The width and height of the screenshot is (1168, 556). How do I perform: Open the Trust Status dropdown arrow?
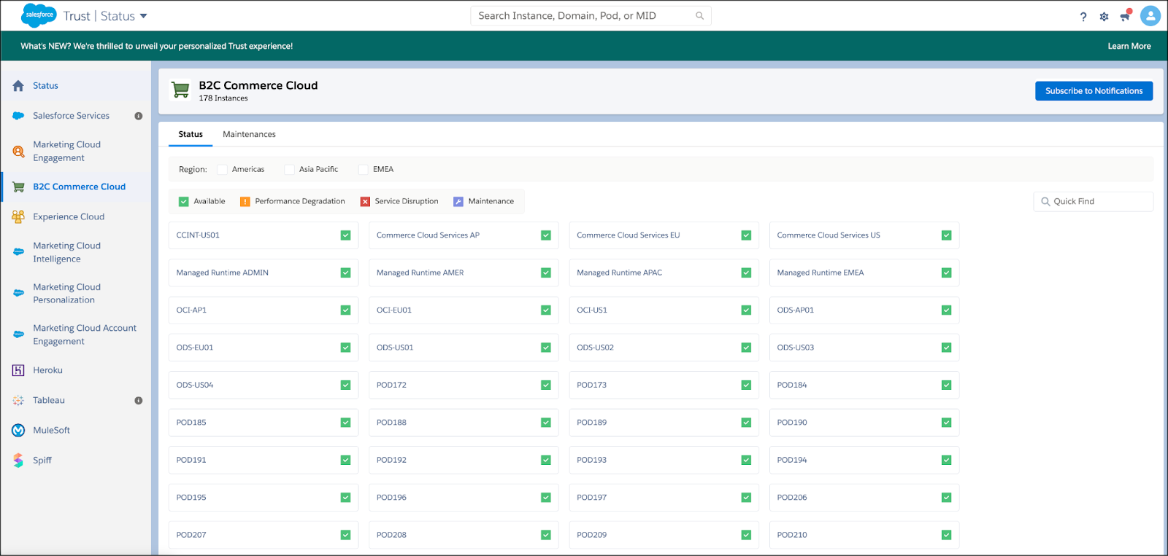(143, 16)
